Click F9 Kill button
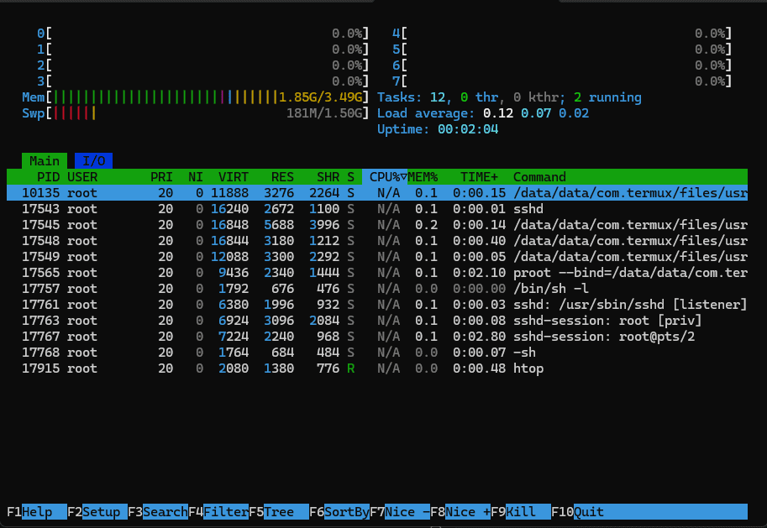767x528 pixels. (x=521, y=512)
